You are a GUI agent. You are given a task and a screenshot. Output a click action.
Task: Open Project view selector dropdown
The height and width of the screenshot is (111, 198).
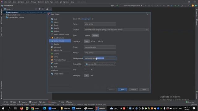pyautogui.click(x=9, y=9)
